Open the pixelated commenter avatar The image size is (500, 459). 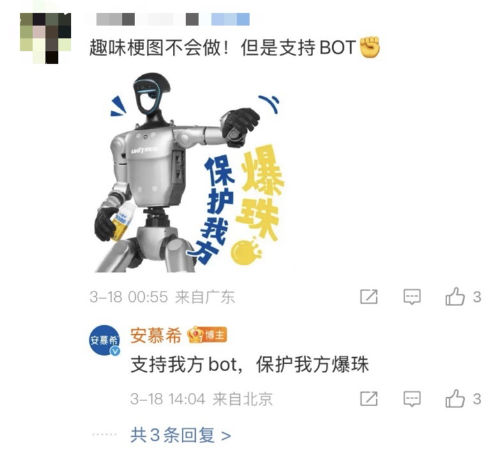point(45,38)
